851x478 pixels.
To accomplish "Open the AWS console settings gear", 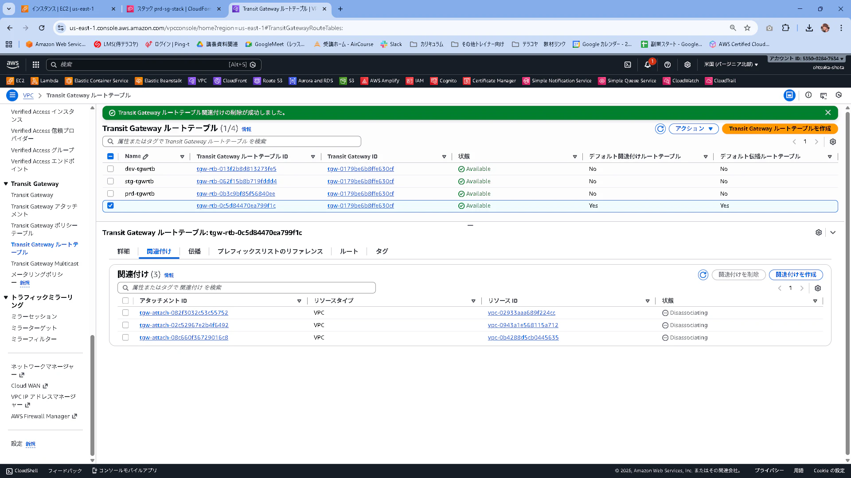I will (687, 65).
